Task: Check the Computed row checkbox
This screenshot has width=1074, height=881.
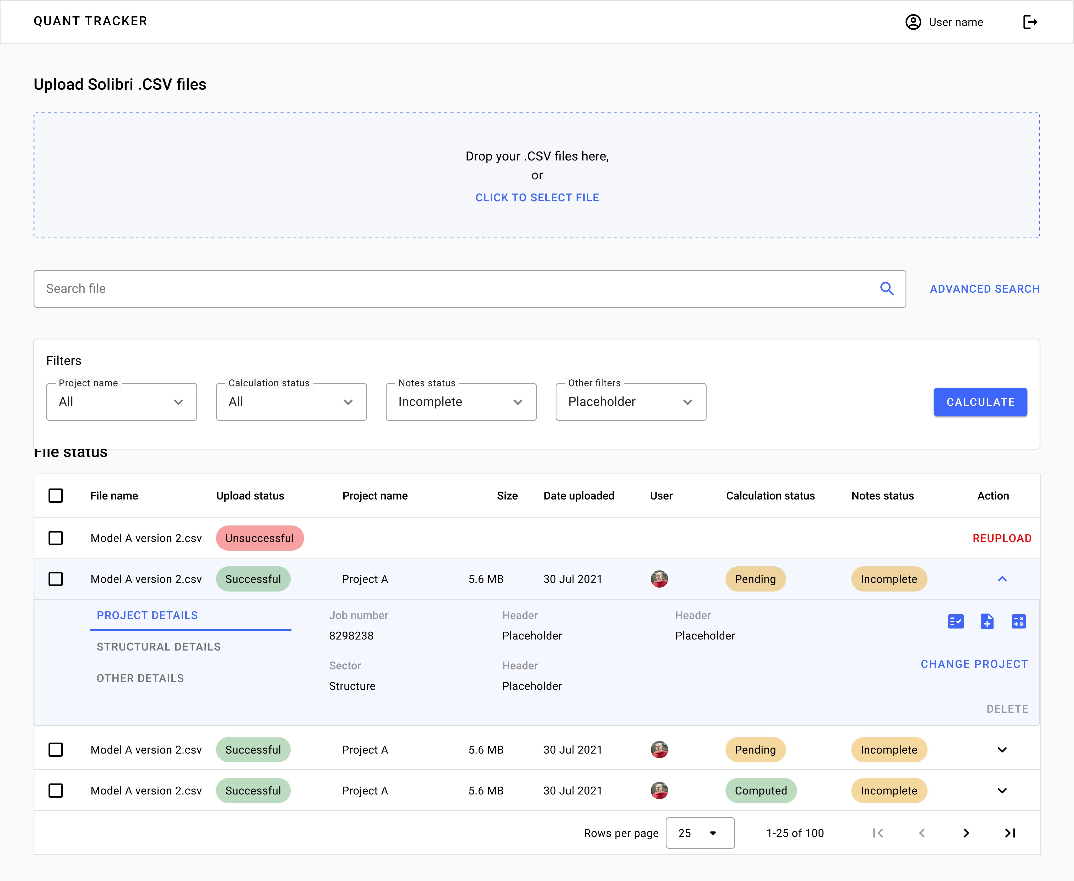Action: click(x=56, y=791)
